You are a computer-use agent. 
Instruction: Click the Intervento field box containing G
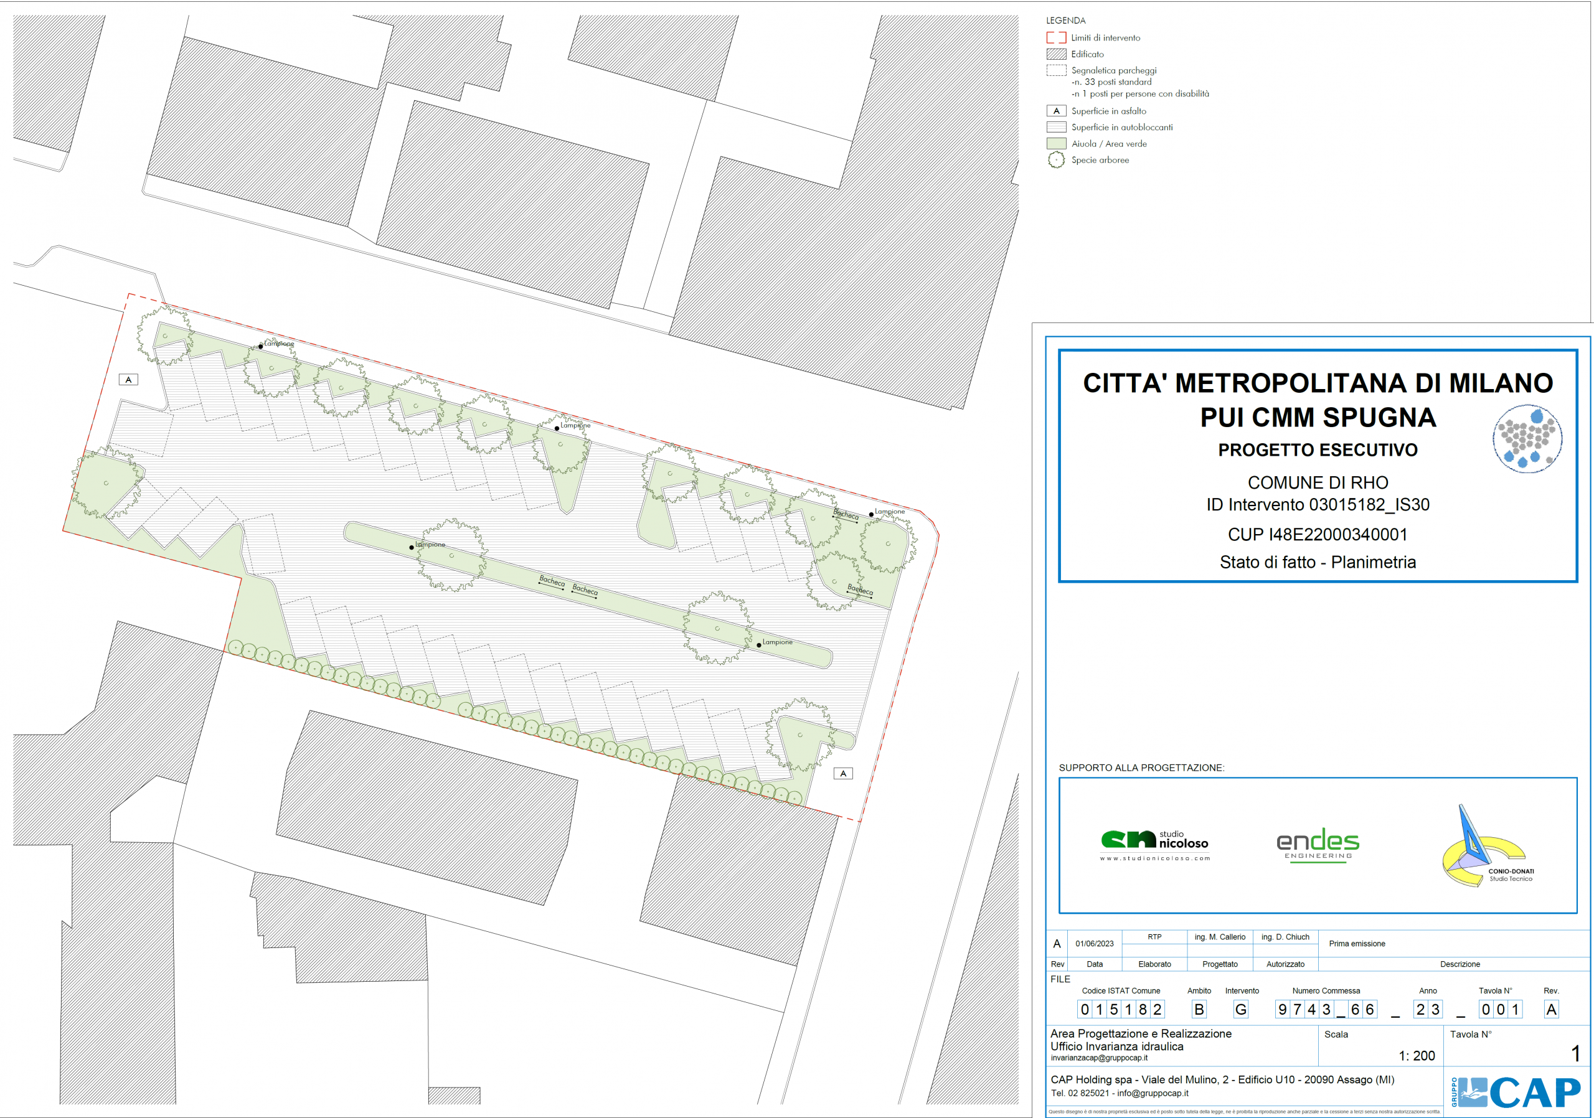pyautogui.click(x=1240, y=1010)
